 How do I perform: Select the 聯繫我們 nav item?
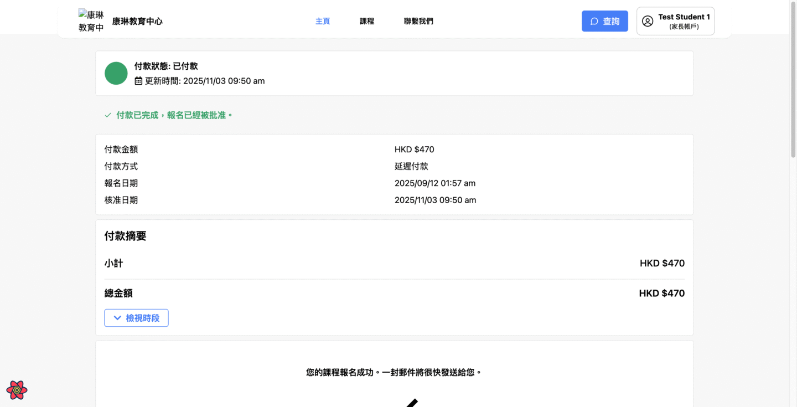coord(418,21)
